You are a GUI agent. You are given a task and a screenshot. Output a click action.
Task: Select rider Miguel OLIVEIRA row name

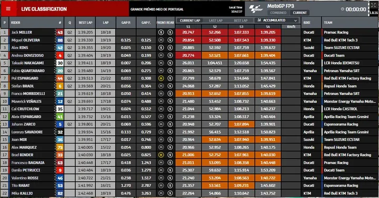click(26, 40)
